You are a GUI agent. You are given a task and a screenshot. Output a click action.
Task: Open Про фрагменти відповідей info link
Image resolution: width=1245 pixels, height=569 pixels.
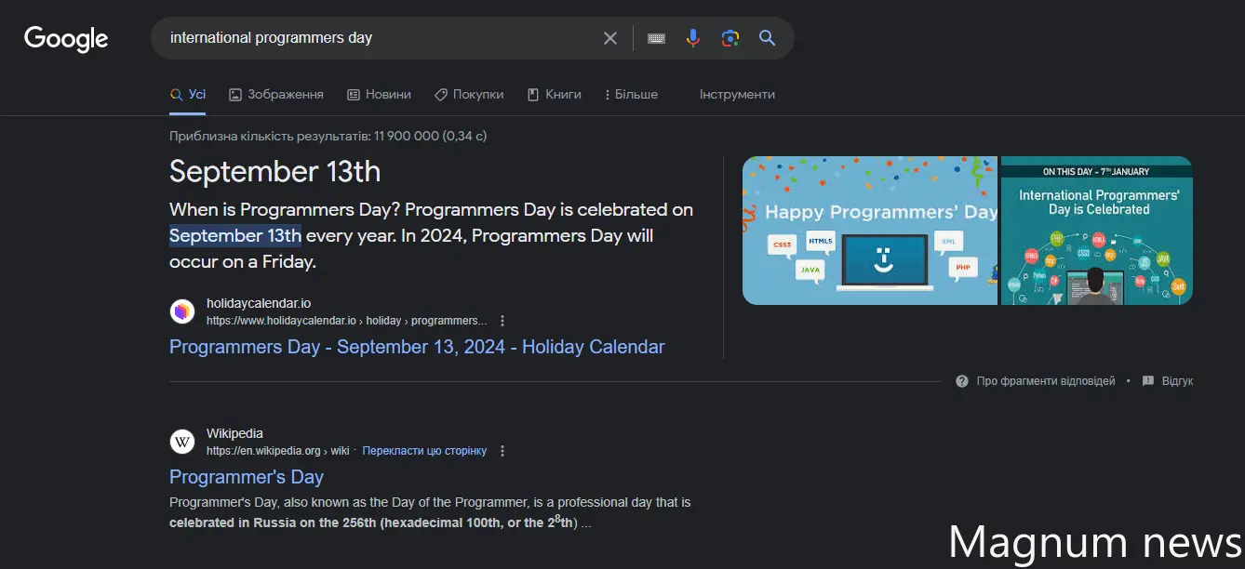pyautogui.click(x=1046, y=381)
